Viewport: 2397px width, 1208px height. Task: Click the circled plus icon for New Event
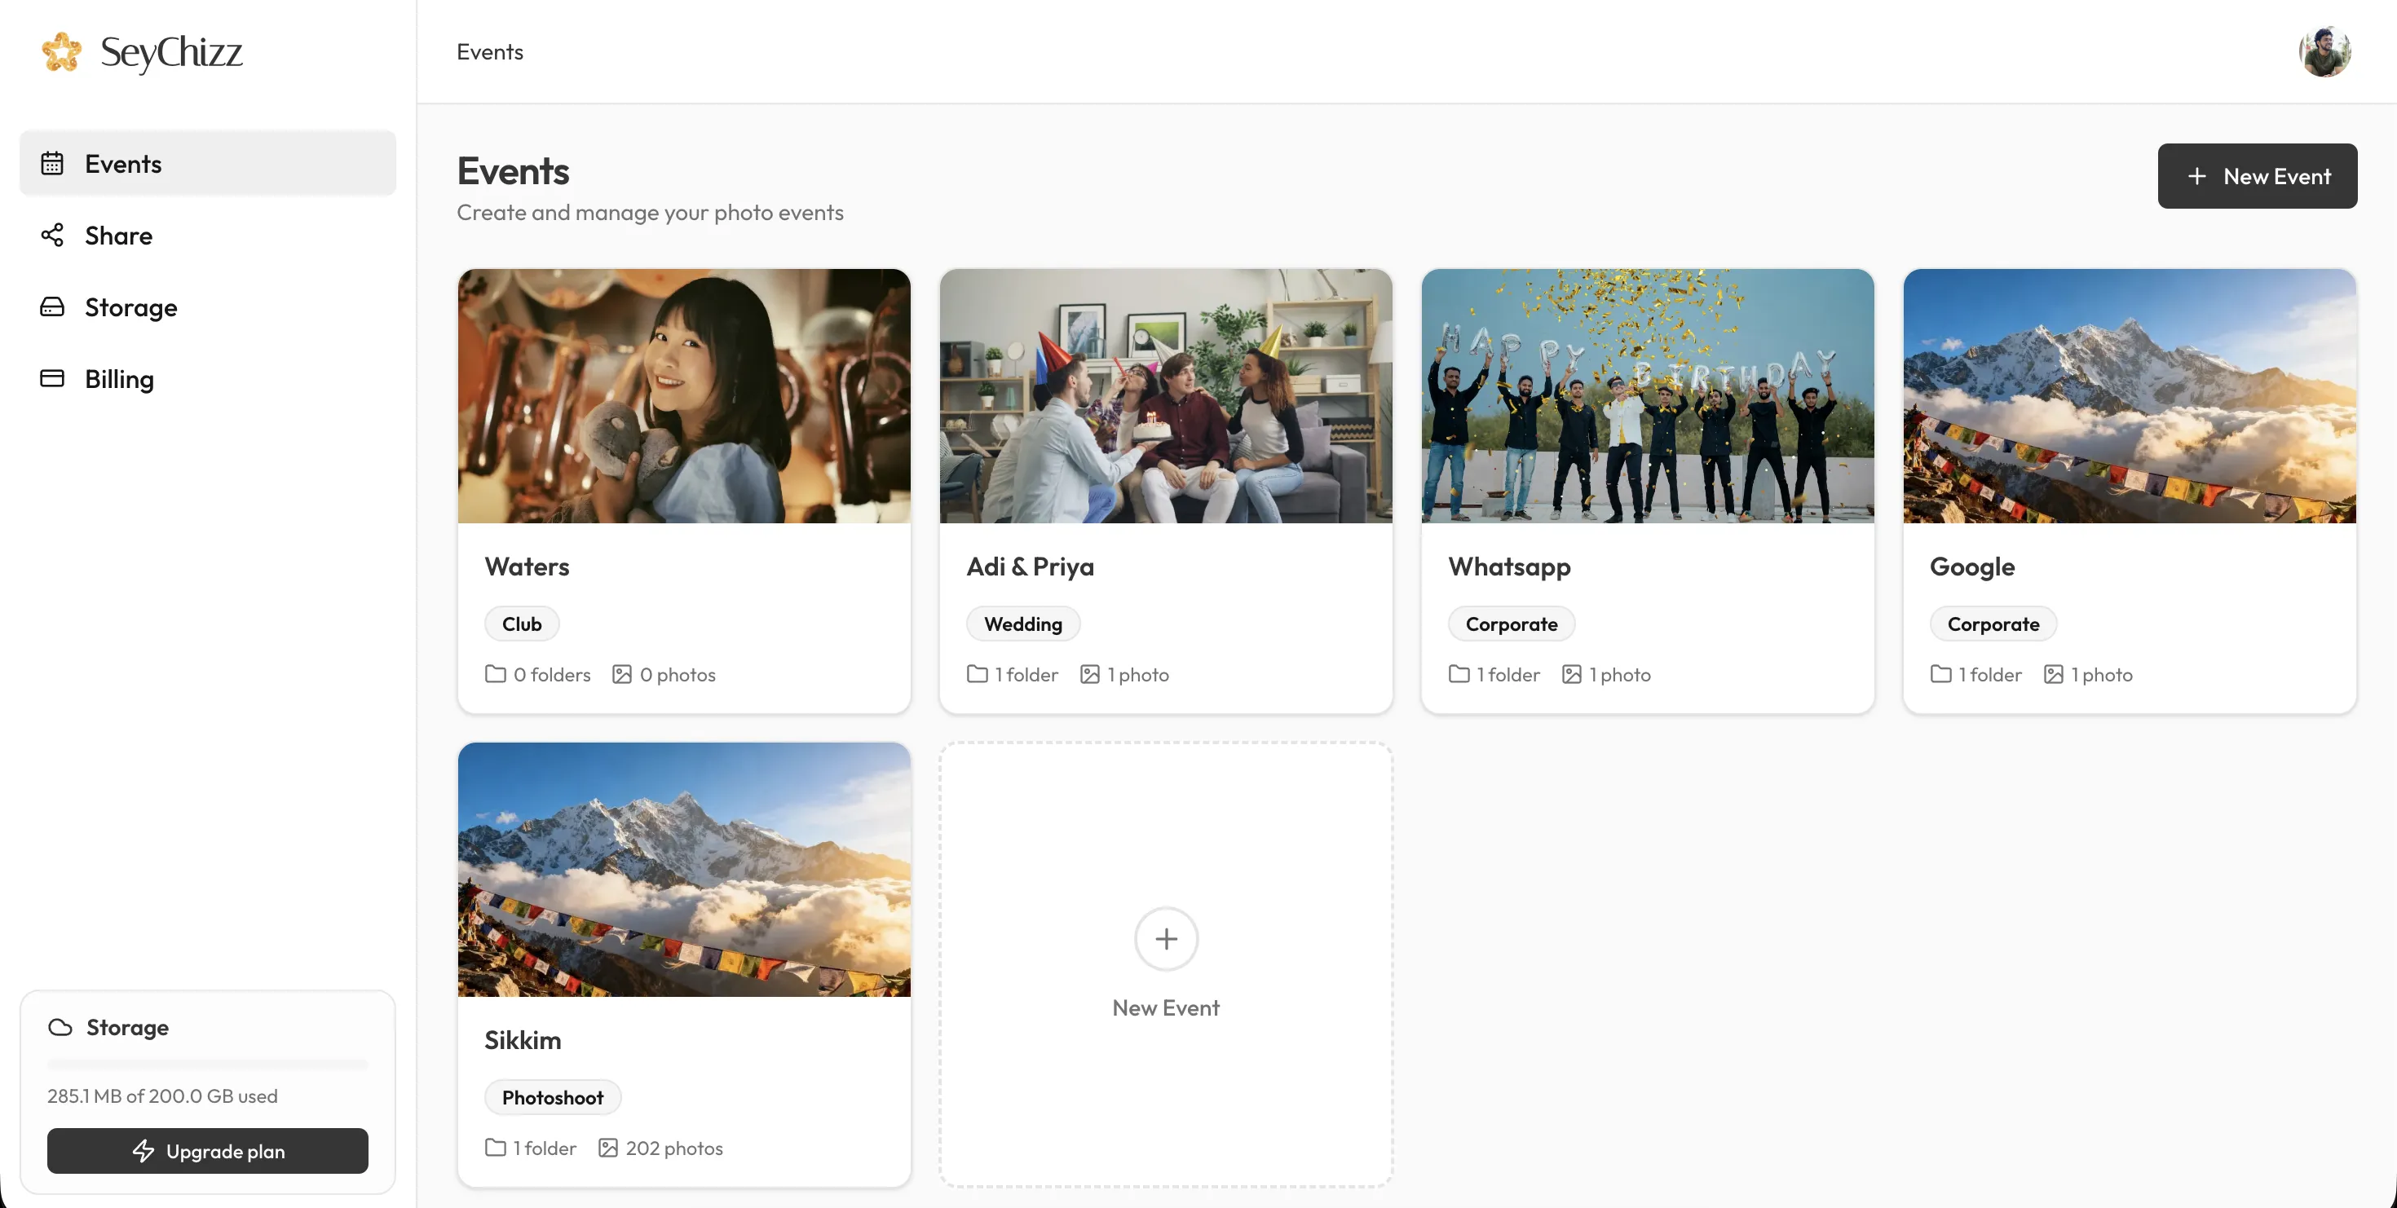(x=1166, y=939)
